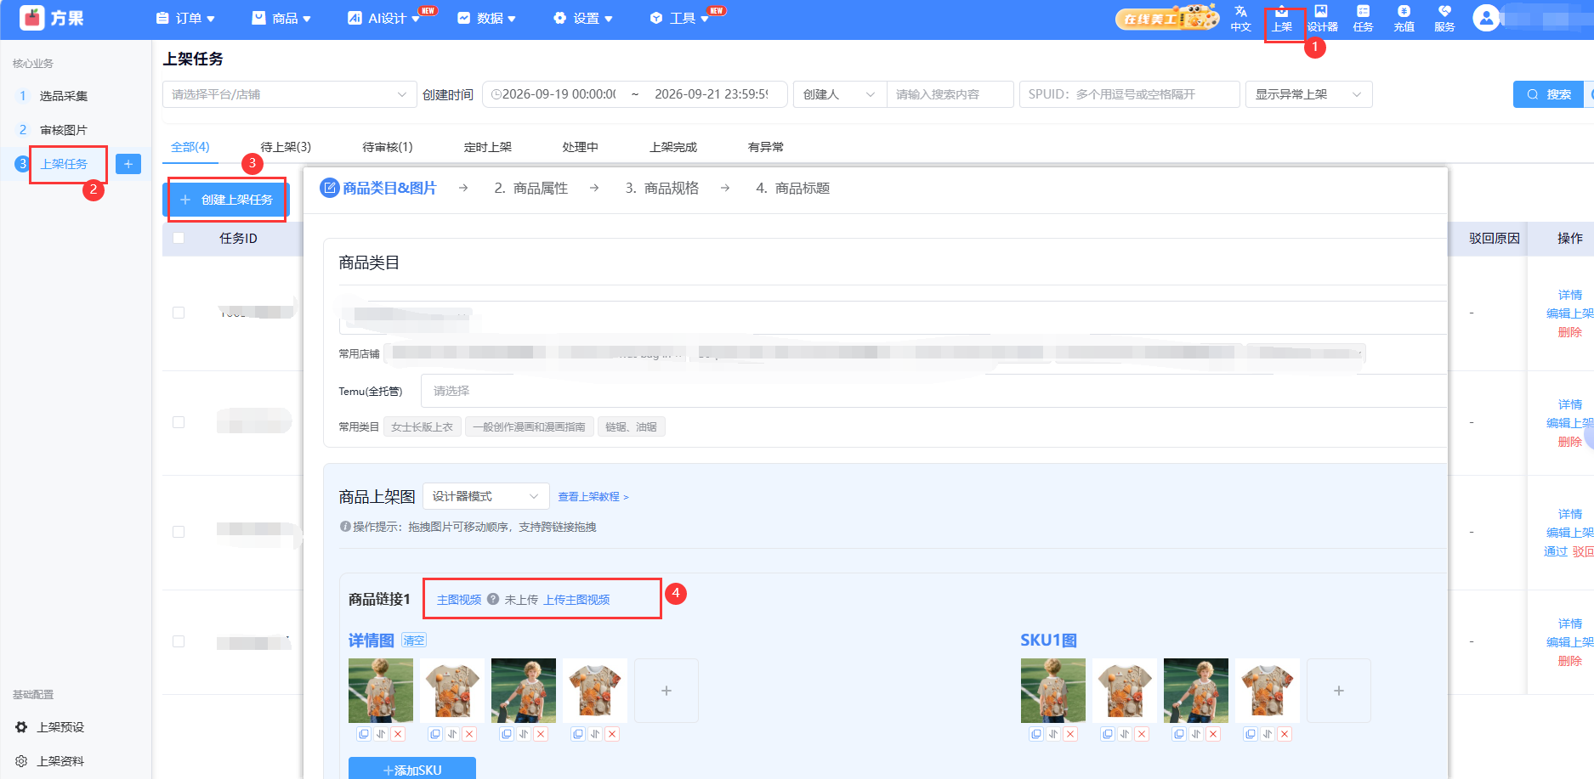Toggle the select-all checkbox beside 任务ID

(179, 238)
